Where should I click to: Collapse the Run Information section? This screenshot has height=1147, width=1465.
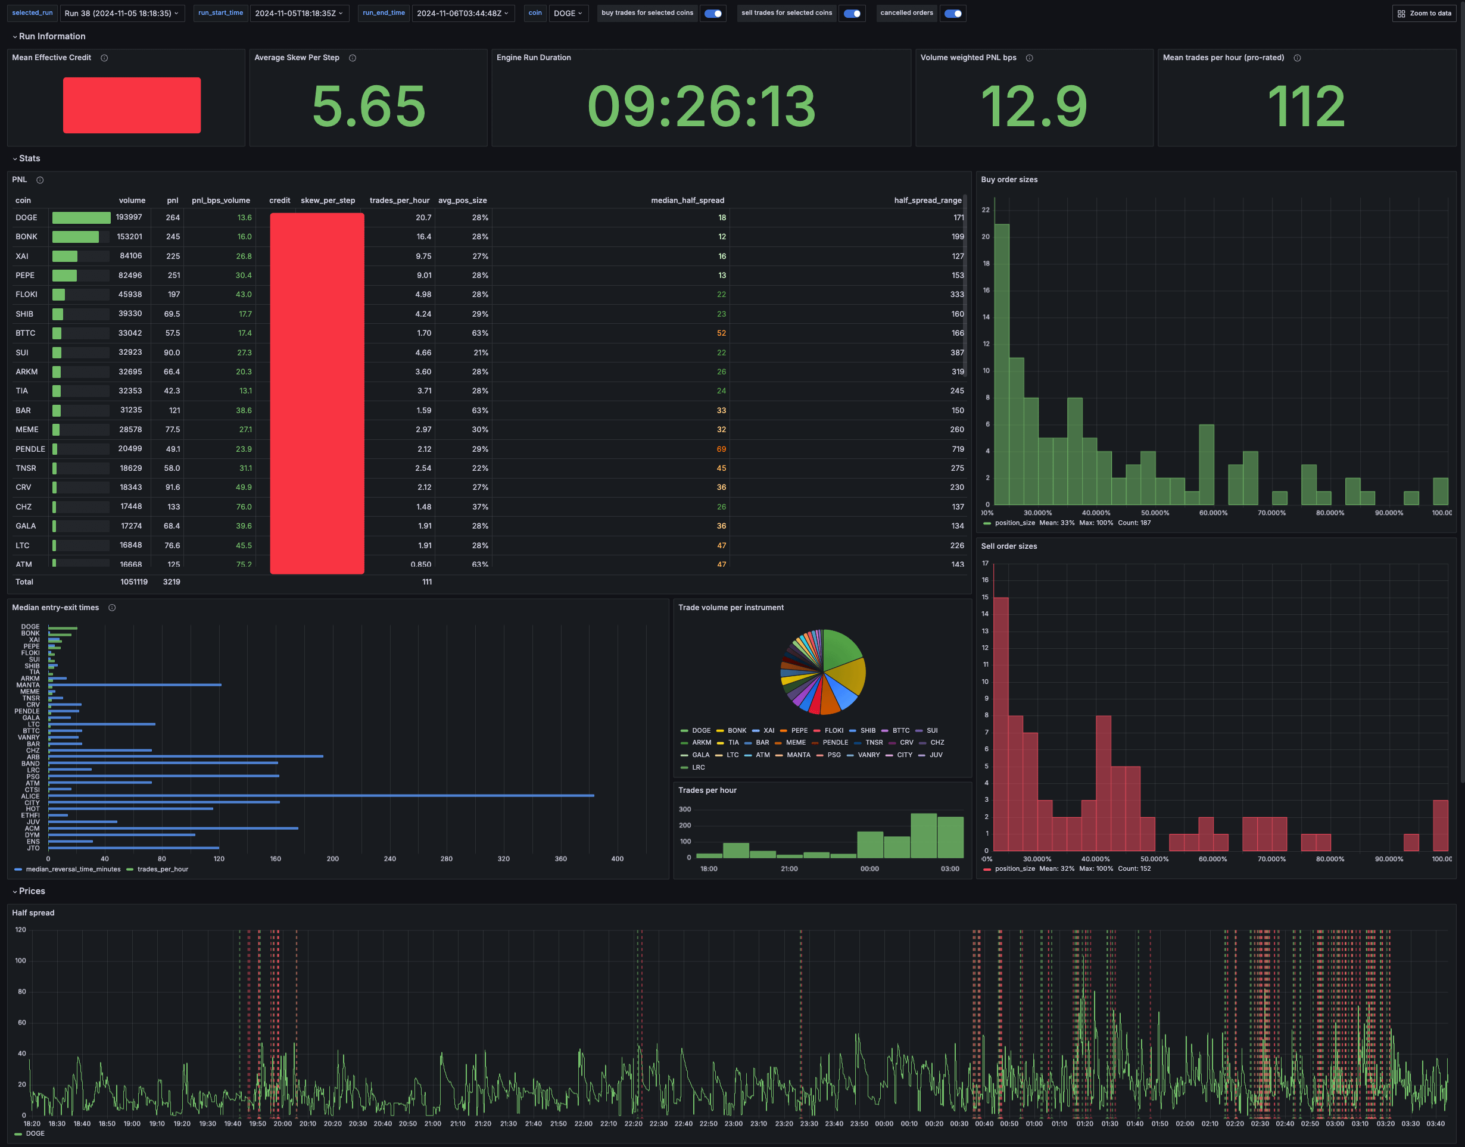[x=48, y=36]
